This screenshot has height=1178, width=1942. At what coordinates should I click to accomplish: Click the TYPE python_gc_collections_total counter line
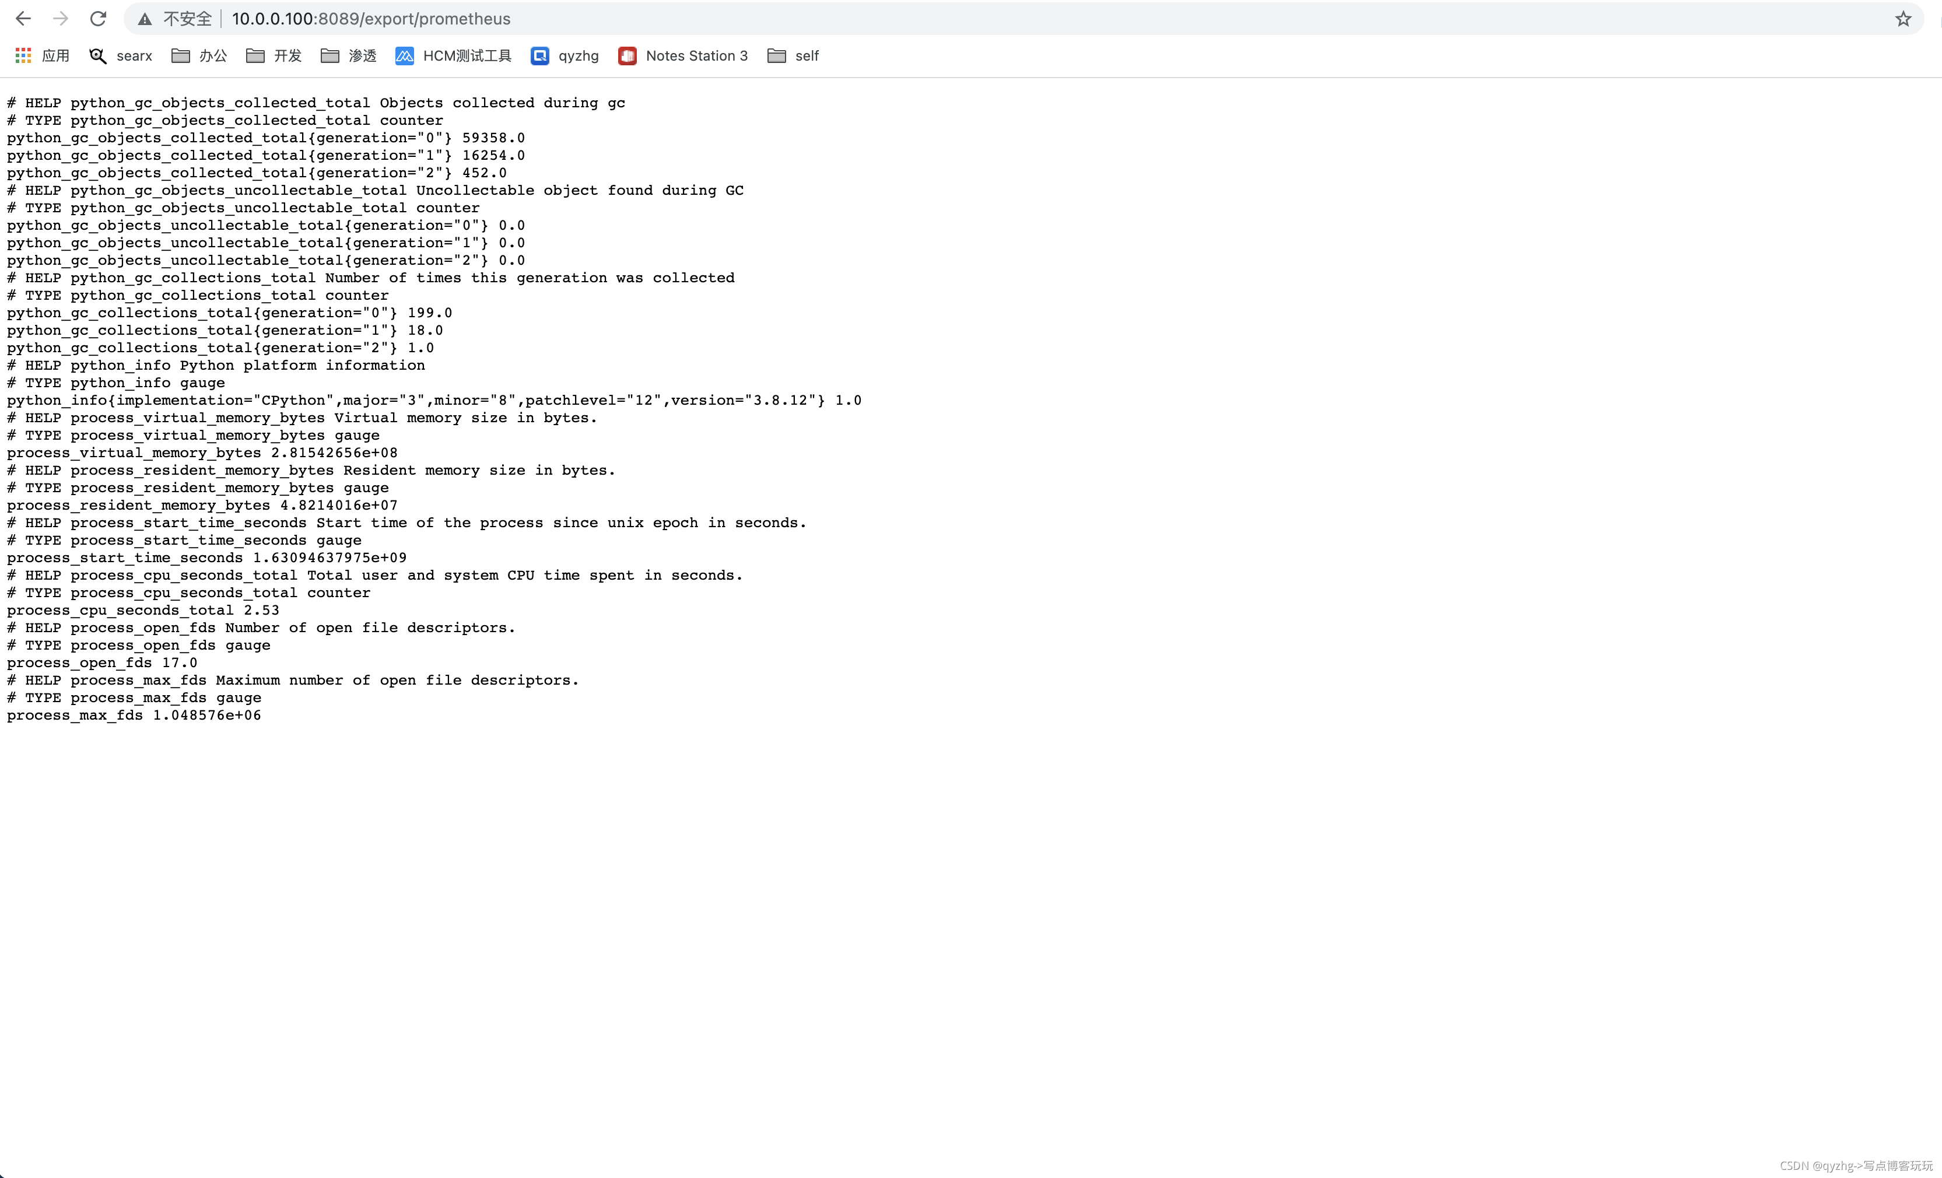pos(198,296)
